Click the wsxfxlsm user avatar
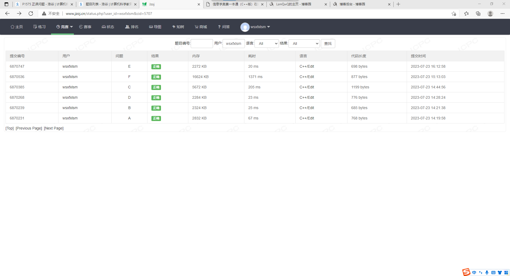This screenshot has width=510, height=276. click(245, 27)
